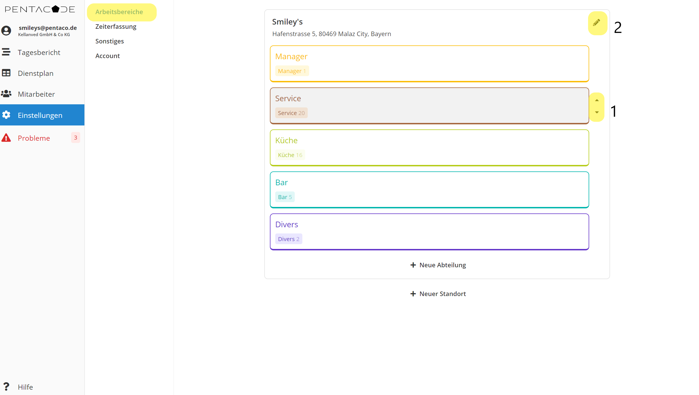The height and width of the screenshot is (395, 699).
Task: Select the Account settings tab
Action: (108, 56)
